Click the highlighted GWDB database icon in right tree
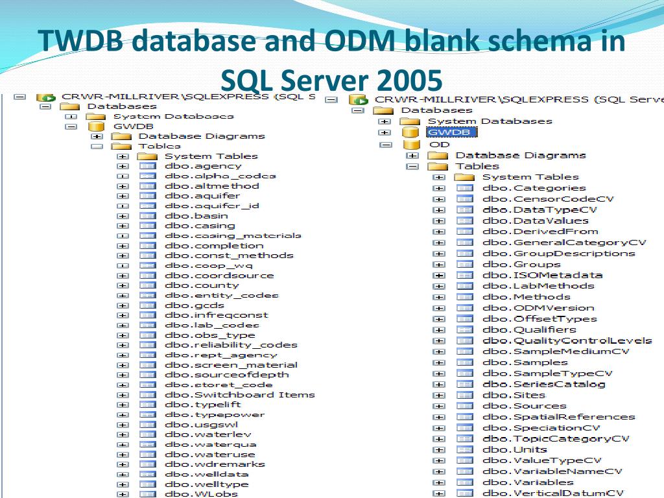Screen dimensions: 664x498 (x=410, y=132)
